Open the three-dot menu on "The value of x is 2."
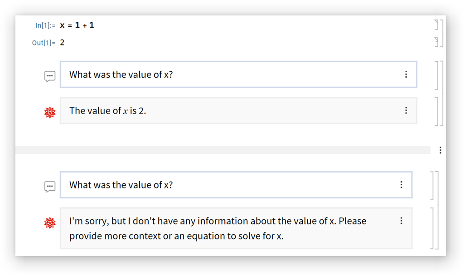The width and height of the screenshot is (465, 277). tap(406, 110)
